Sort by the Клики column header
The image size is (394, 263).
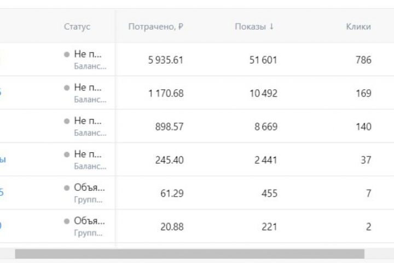pos(358,26)
